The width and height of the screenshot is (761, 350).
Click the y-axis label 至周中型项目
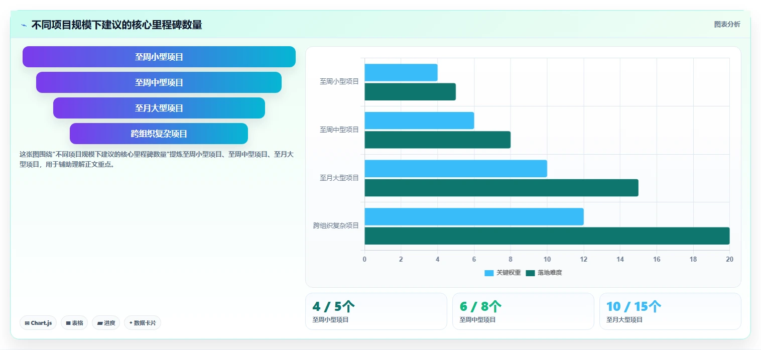coord(339,130)
